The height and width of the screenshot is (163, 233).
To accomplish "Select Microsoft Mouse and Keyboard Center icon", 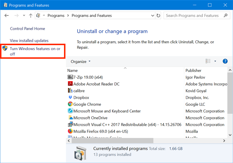I will (x=70, y=111).
